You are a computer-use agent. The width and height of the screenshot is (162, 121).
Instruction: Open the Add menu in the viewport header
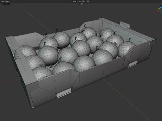point(3,1)
